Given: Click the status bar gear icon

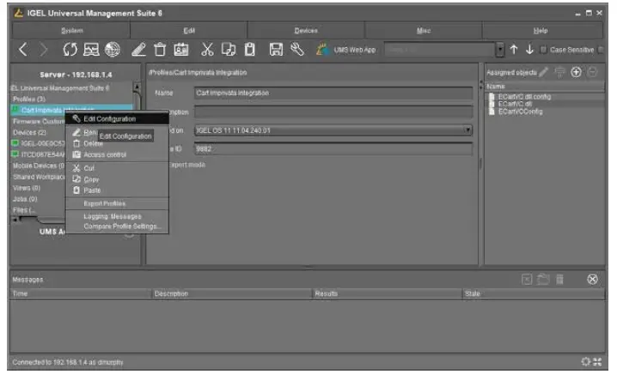Looking at the screenshot, I should 586,362.
